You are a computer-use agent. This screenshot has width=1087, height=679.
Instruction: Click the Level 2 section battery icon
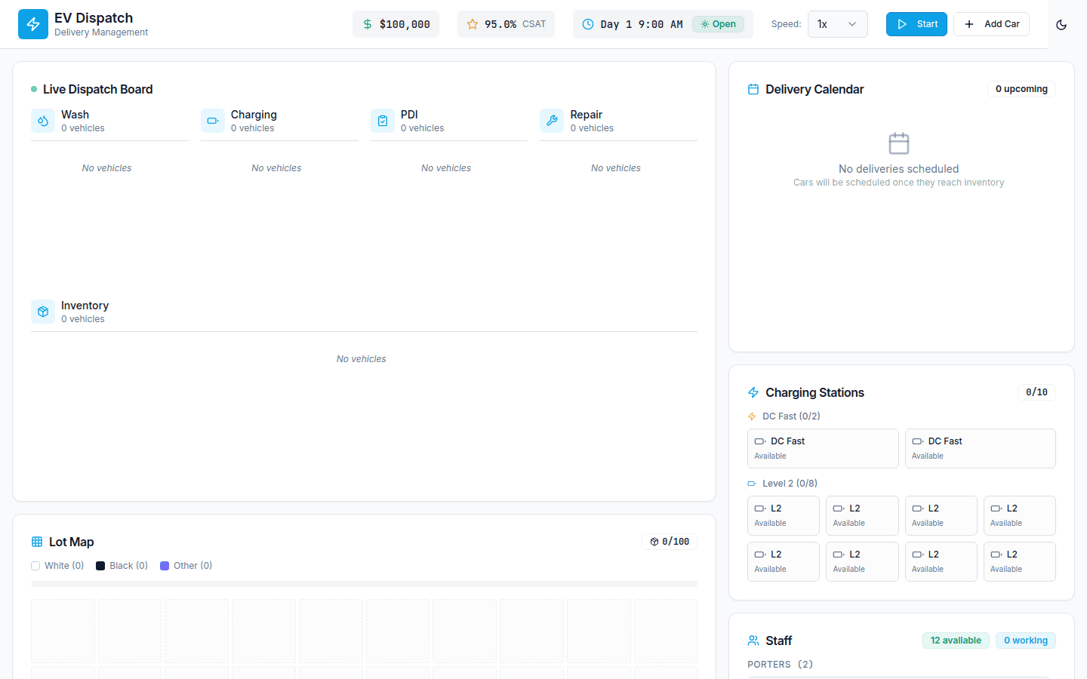point(752,484)
